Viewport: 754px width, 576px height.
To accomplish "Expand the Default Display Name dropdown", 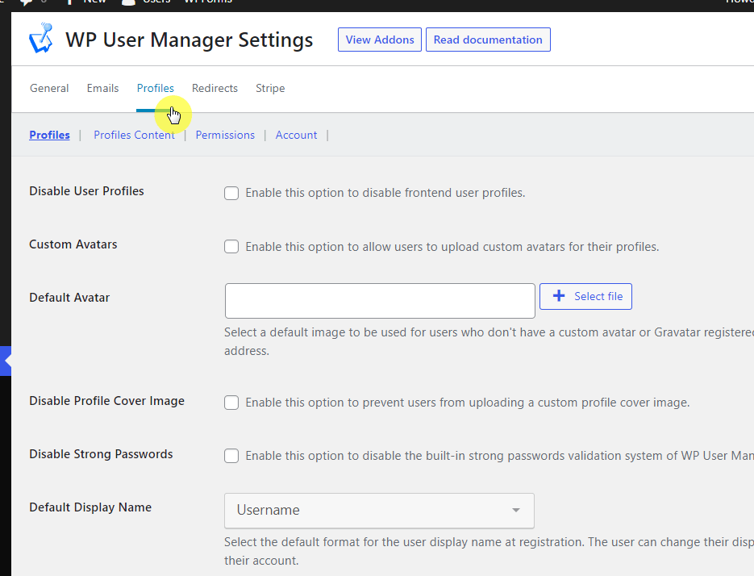I will (x=379, y=511).
